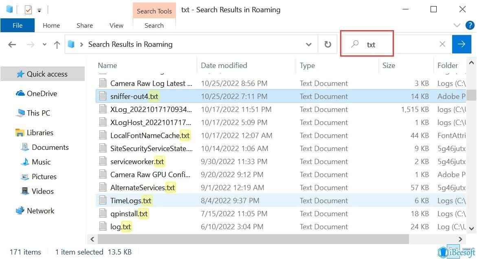Click the up directory arrow
This screenshot has height=259, width=477.
tap(57, 44)
